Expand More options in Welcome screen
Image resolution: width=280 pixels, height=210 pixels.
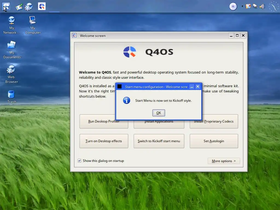[224, 161]
